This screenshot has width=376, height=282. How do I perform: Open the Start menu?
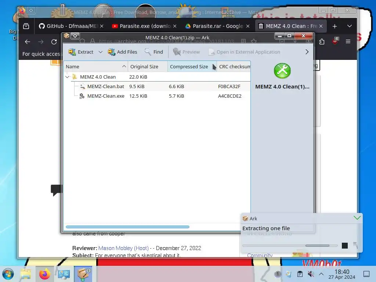pyautogui.click(x=8, y=274)
